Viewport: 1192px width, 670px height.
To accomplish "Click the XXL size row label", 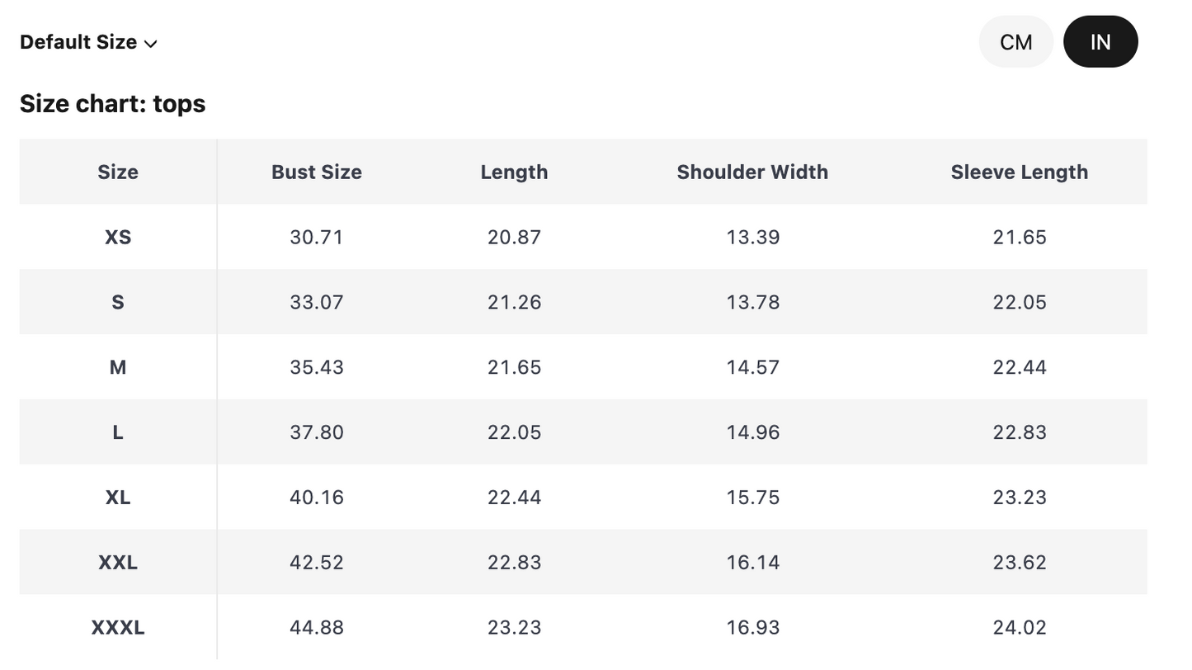I will coord(118,563).
